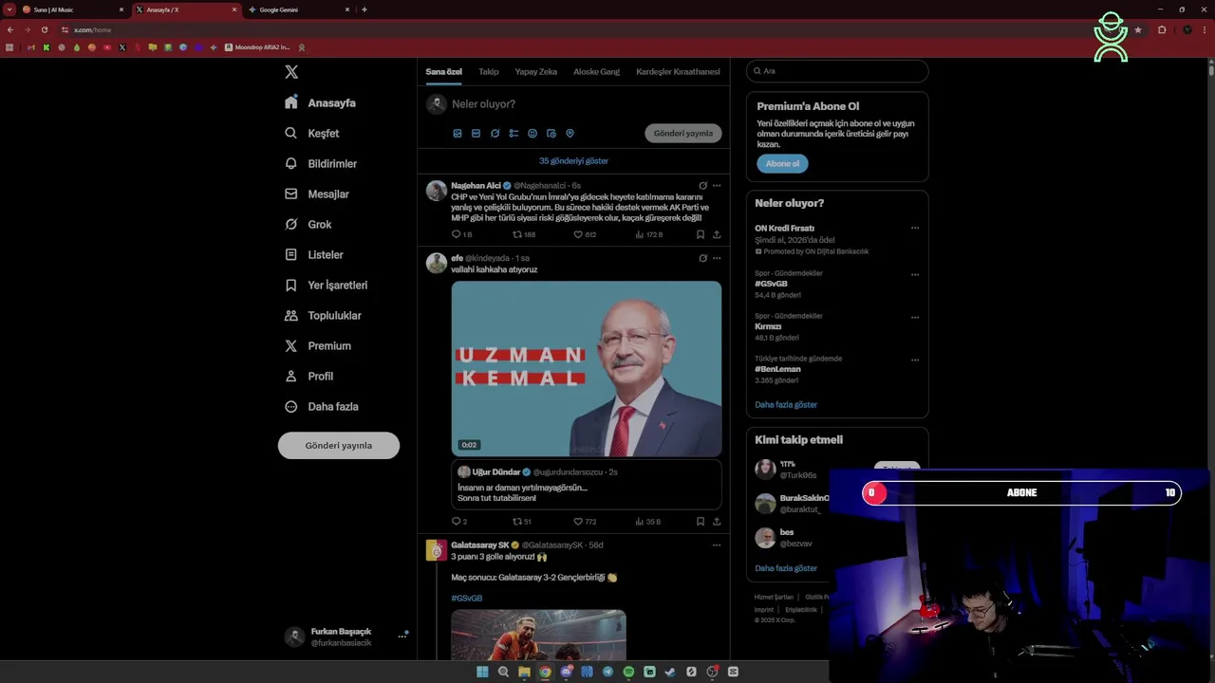This screenshot has height=683, width=1215.
Task: Switch to Suno AI Music browser tab
Action: pos(72,9)
